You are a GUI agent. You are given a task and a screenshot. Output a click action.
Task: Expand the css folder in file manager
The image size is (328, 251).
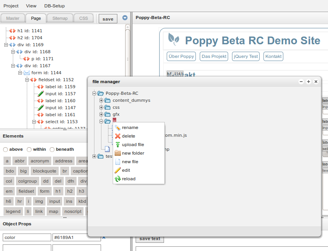(x=101, y=107)
